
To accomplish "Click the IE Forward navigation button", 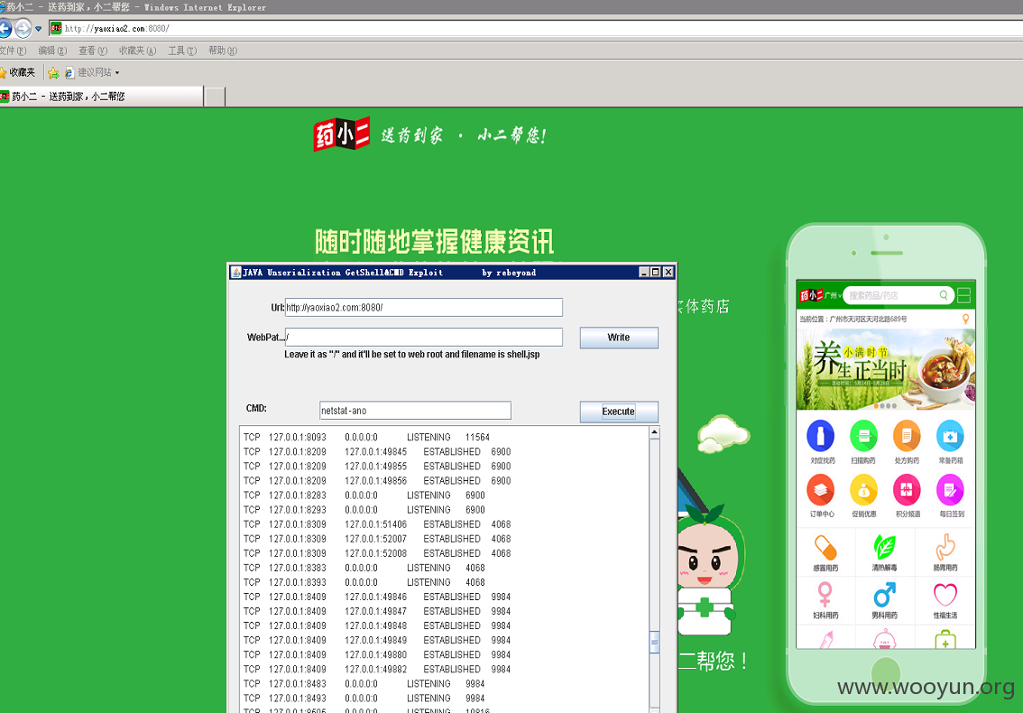I will coord(23,29).
